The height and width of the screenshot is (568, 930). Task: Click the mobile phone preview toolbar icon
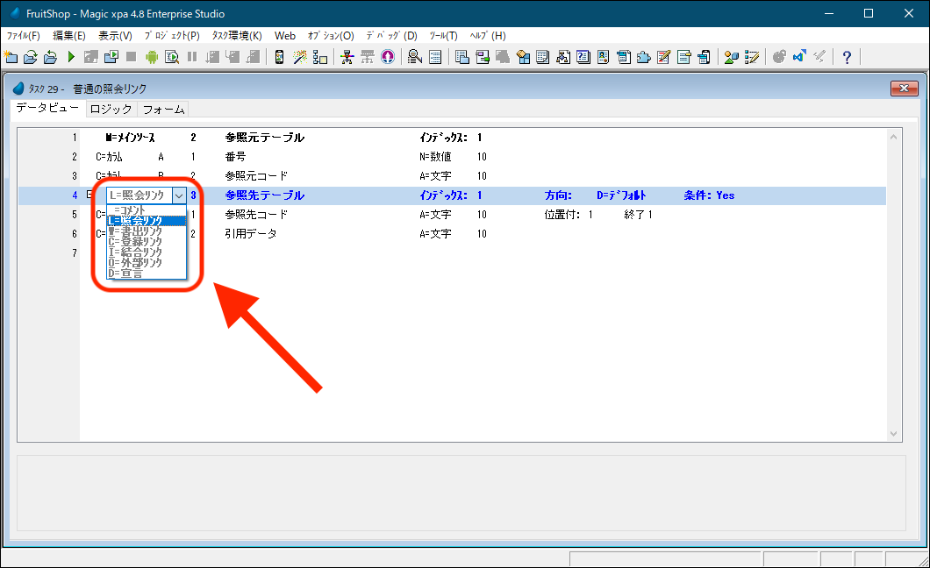279,57
